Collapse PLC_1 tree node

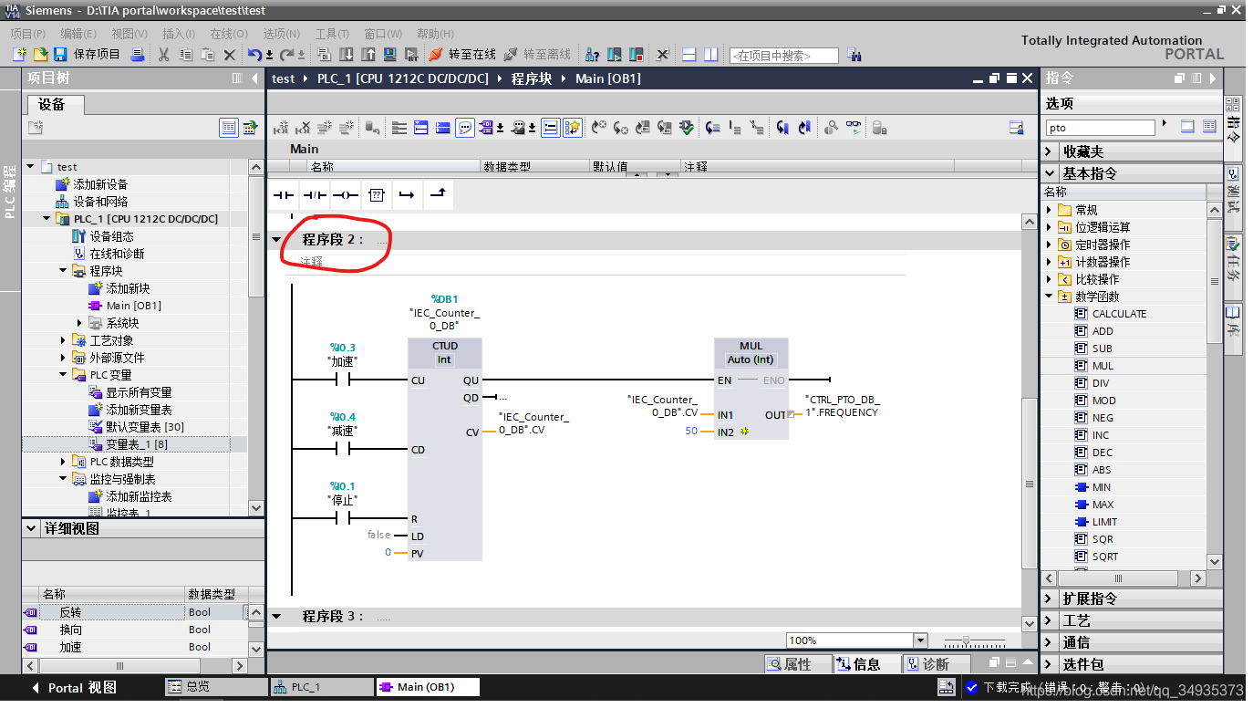(x=47, y=219)
